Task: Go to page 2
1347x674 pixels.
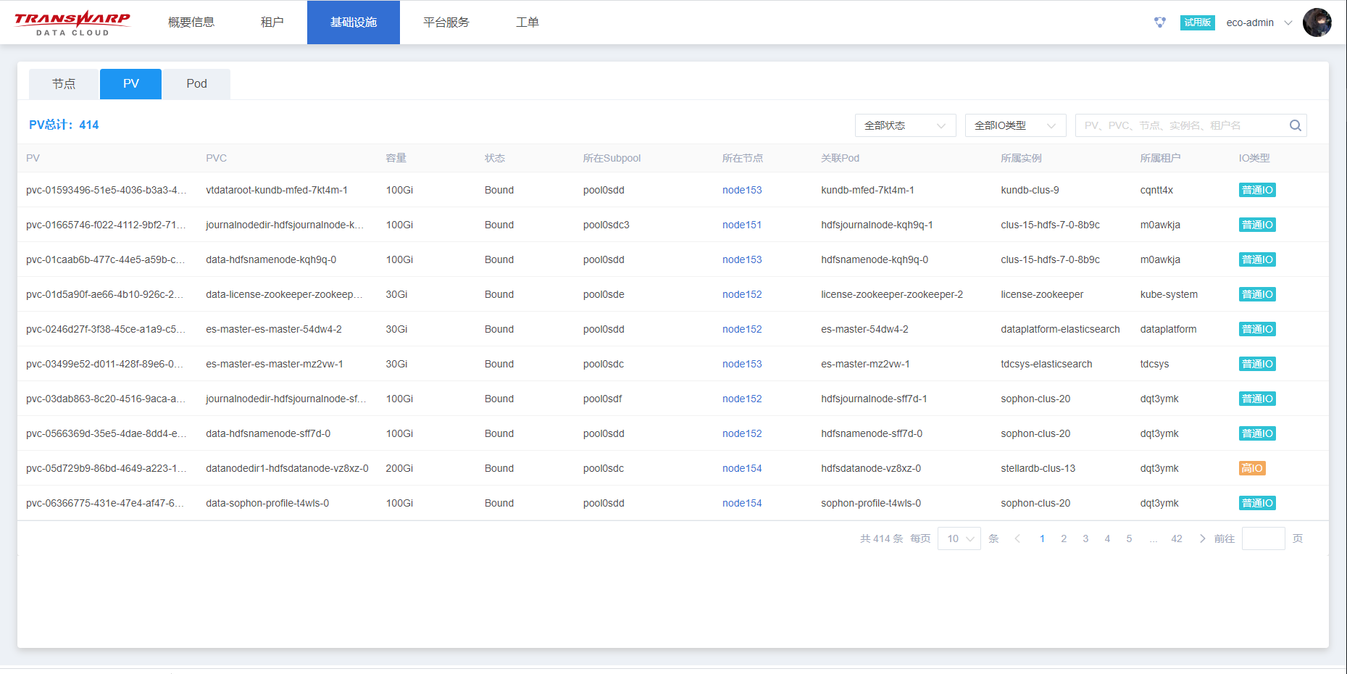Action: [1064, 538]
